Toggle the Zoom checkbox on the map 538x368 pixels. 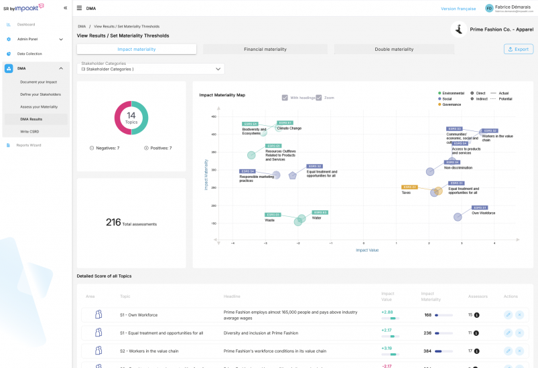point(319,98)
